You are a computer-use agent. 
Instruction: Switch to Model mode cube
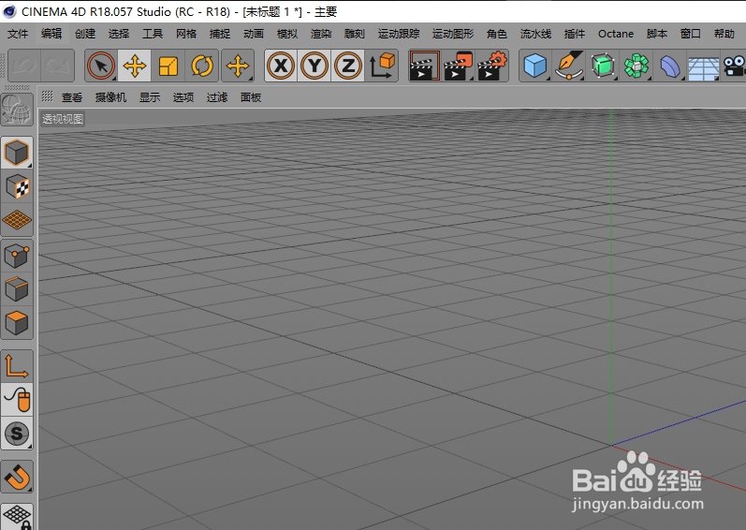pyautogui.click(x=17, y=153)
